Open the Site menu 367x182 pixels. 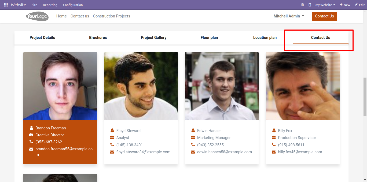34,5
